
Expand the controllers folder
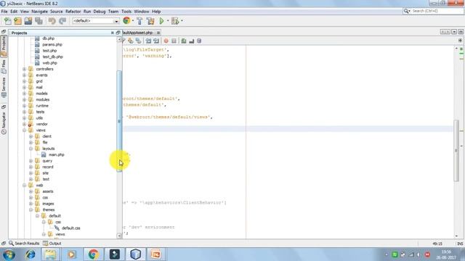click(24, 69)
